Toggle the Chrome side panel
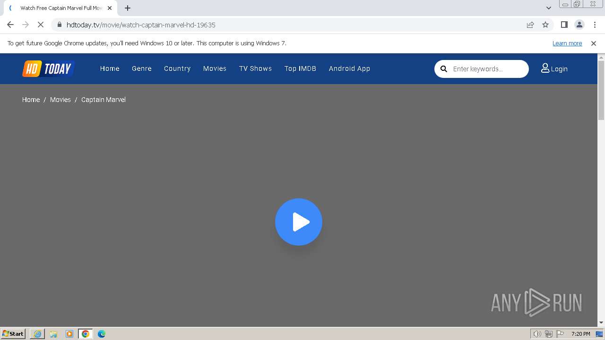The height and width of the screenshot is (340, 605). click(x=564, y=25)
